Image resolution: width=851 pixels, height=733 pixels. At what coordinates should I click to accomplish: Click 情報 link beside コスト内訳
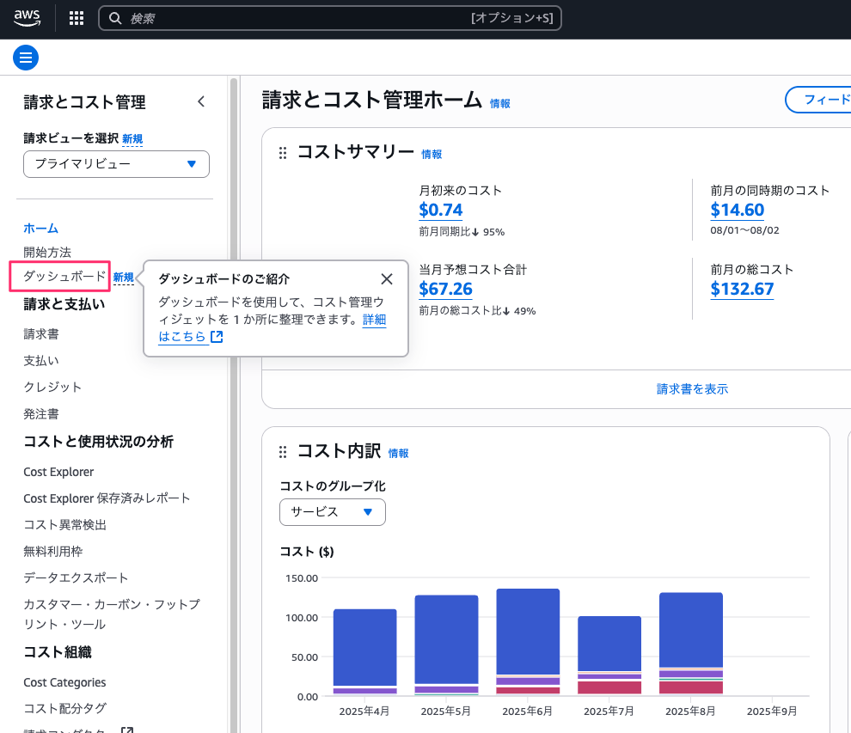point(398,454)
